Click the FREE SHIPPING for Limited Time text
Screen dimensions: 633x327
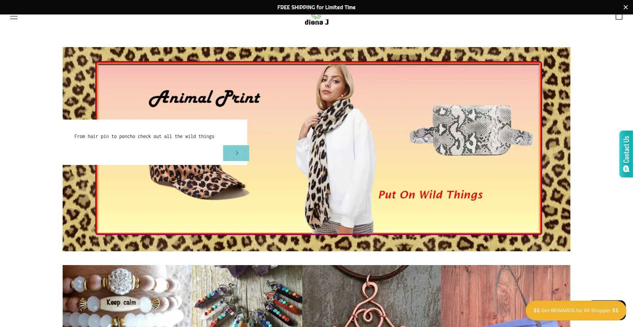pyautogui.click(x=316, y=7)
